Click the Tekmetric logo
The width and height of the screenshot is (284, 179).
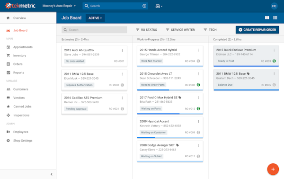20,6
